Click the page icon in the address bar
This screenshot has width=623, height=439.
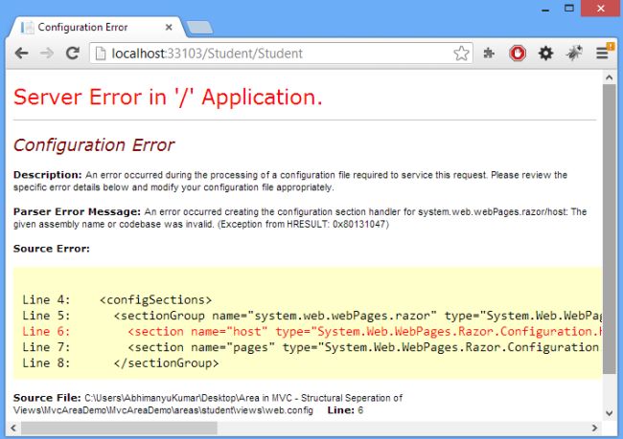click(101, 54)
